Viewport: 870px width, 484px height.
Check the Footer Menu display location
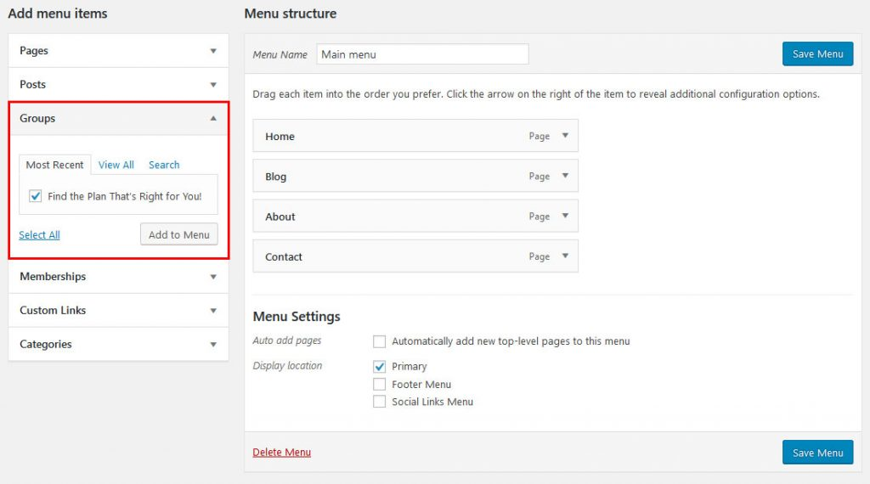[380, 385]
